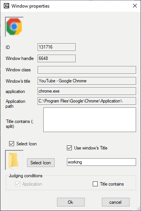Click the 'Window handle' label
The image size is (141, 211).
point(19,58)
